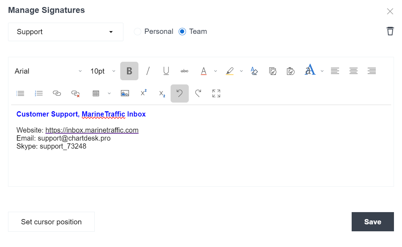
Task: Click the large blue letter A styles icon
Action: pyautogui.click(x=310, y=70)
